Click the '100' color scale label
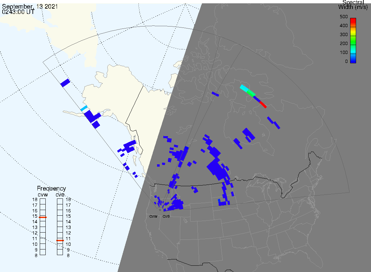 click(x=344, y=53)
